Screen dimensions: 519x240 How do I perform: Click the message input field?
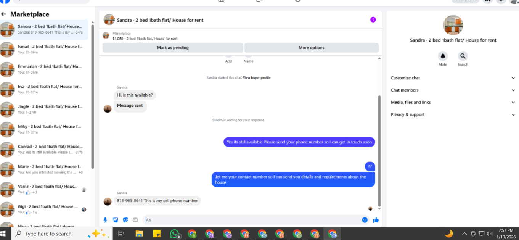pos(252,220)
